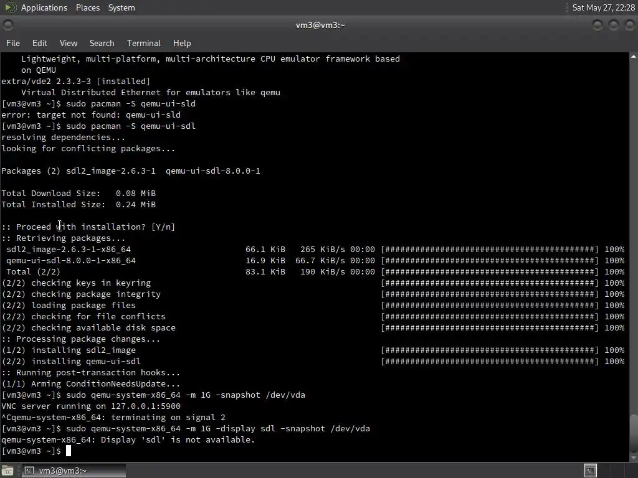This screenshot has height=478, width=638.
Task: Click the progress bar for installing qemu-ui-sdl
Action: click(490, 362)
